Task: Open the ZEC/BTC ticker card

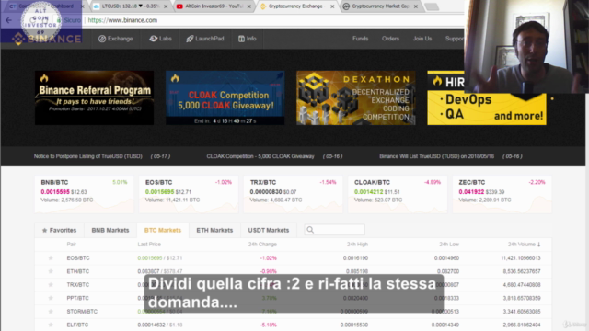Action: click(x=502, y=194)
